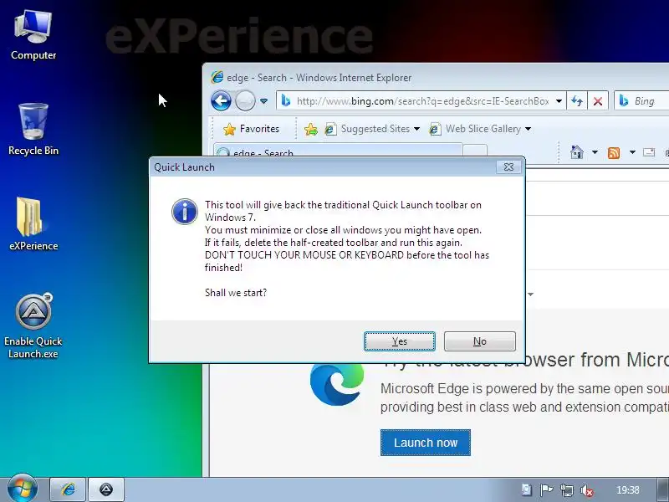Click Internet Explorer taskbar button

tap(69, 489)
